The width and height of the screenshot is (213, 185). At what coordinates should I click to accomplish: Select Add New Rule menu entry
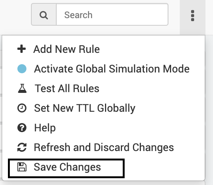click(103, 49)
